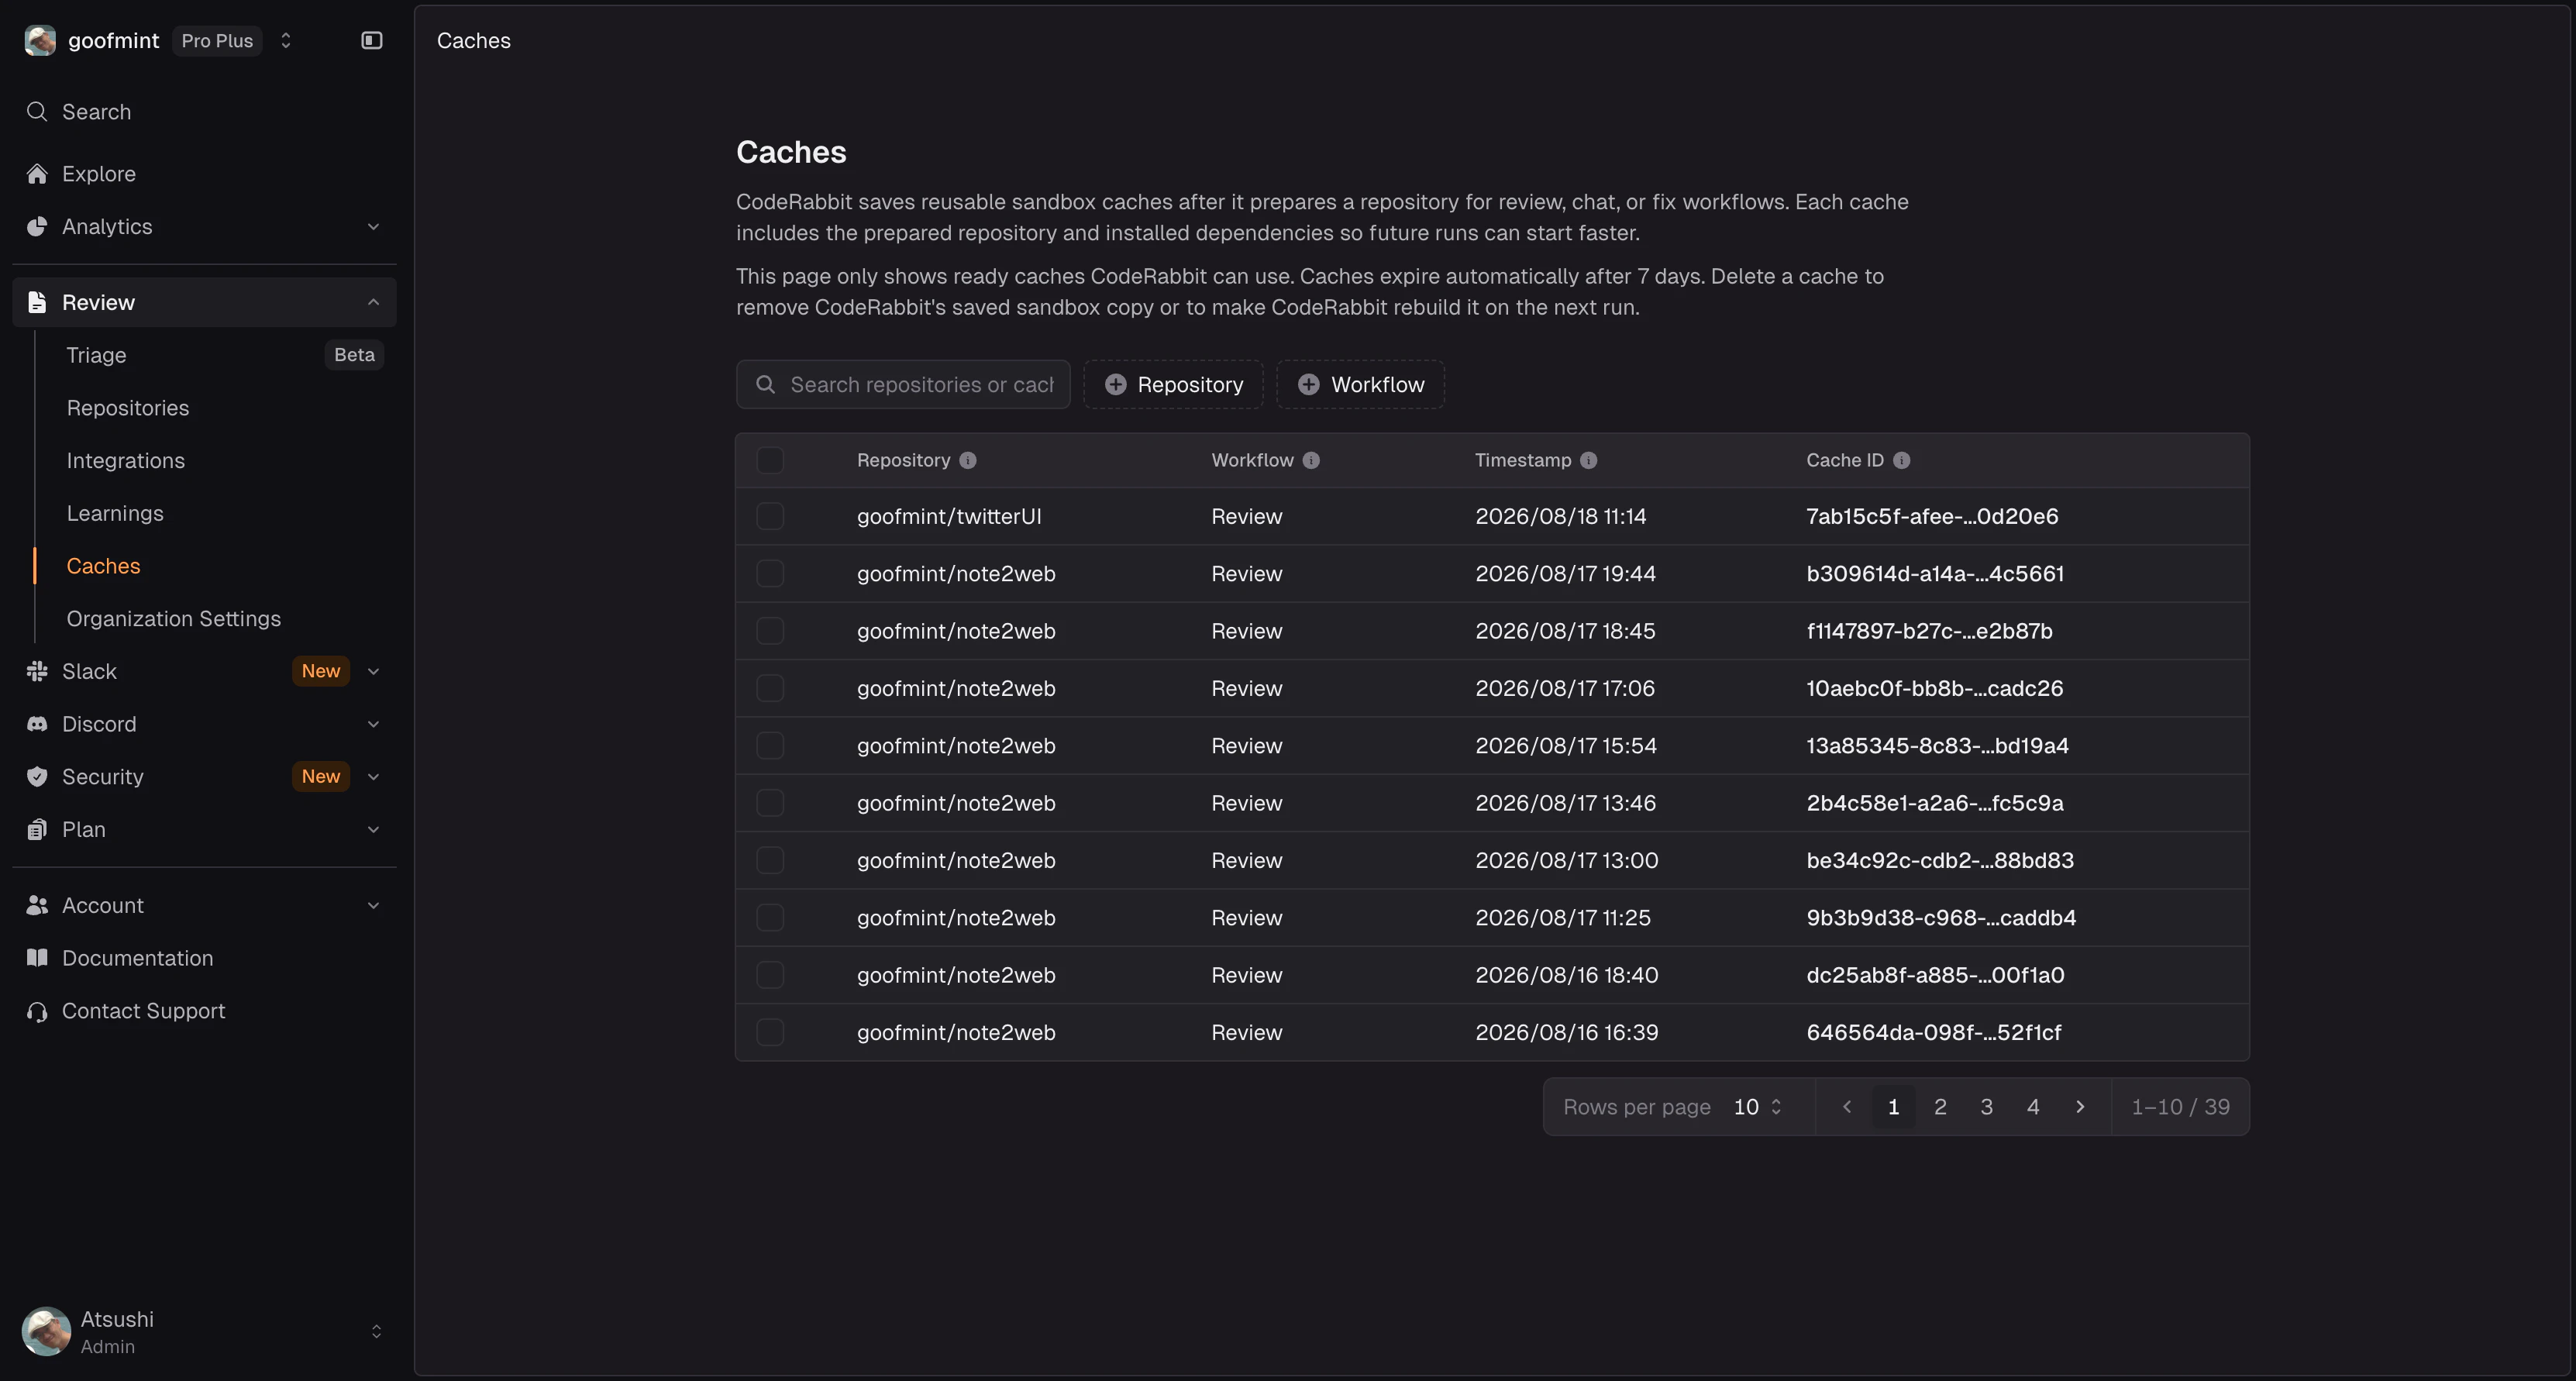
Task: Select page 1 in pagination
Action: coord(1893,1107)
